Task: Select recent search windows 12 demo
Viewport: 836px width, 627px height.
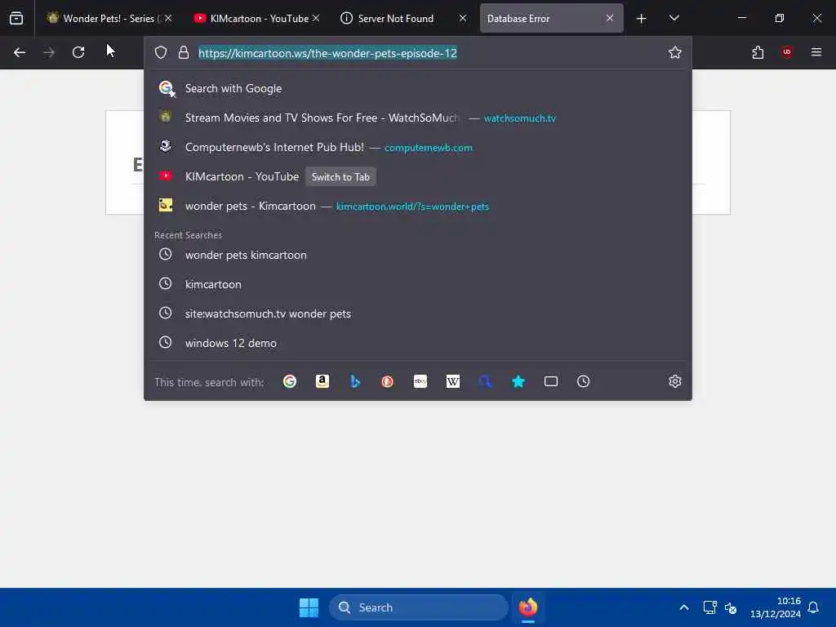Action: (x=418, y=343)
